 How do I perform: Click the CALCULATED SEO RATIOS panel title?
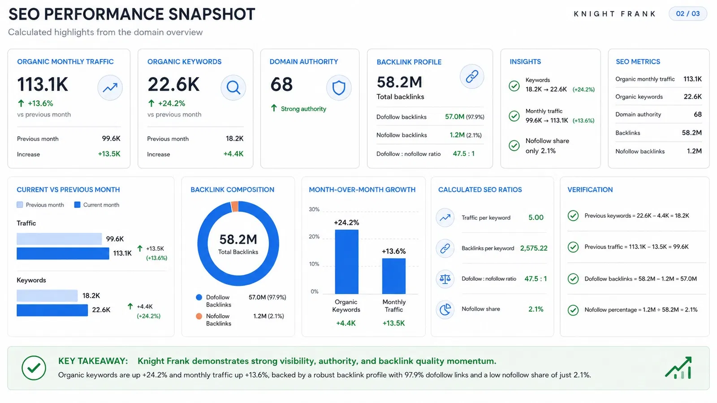[x=480, y=190]
